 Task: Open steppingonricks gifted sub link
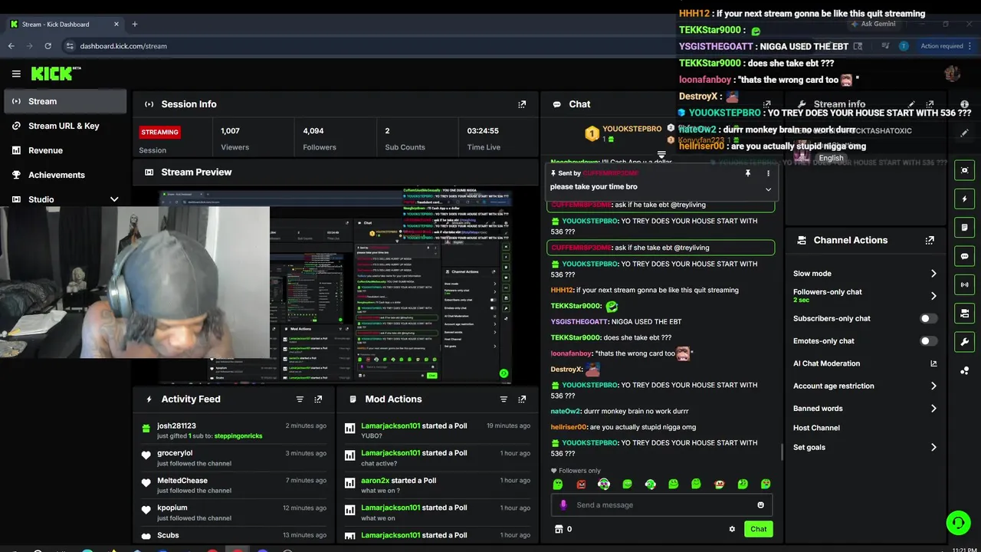tap(238, 436)
